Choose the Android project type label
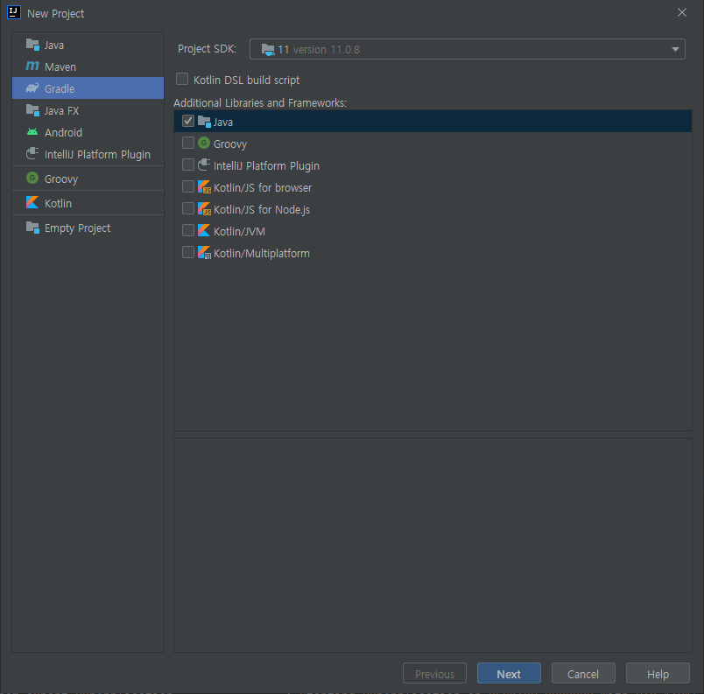Screen dimensions: 704x694 click(x=63, y=132)
